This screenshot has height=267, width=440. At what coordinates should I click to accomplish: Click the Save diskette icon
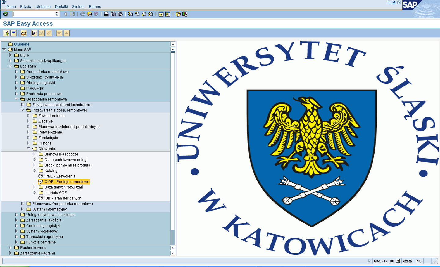coord(72,14)
